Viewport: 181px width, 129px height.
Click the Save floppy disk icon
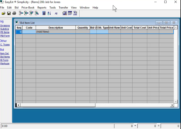tap(9, 13)
